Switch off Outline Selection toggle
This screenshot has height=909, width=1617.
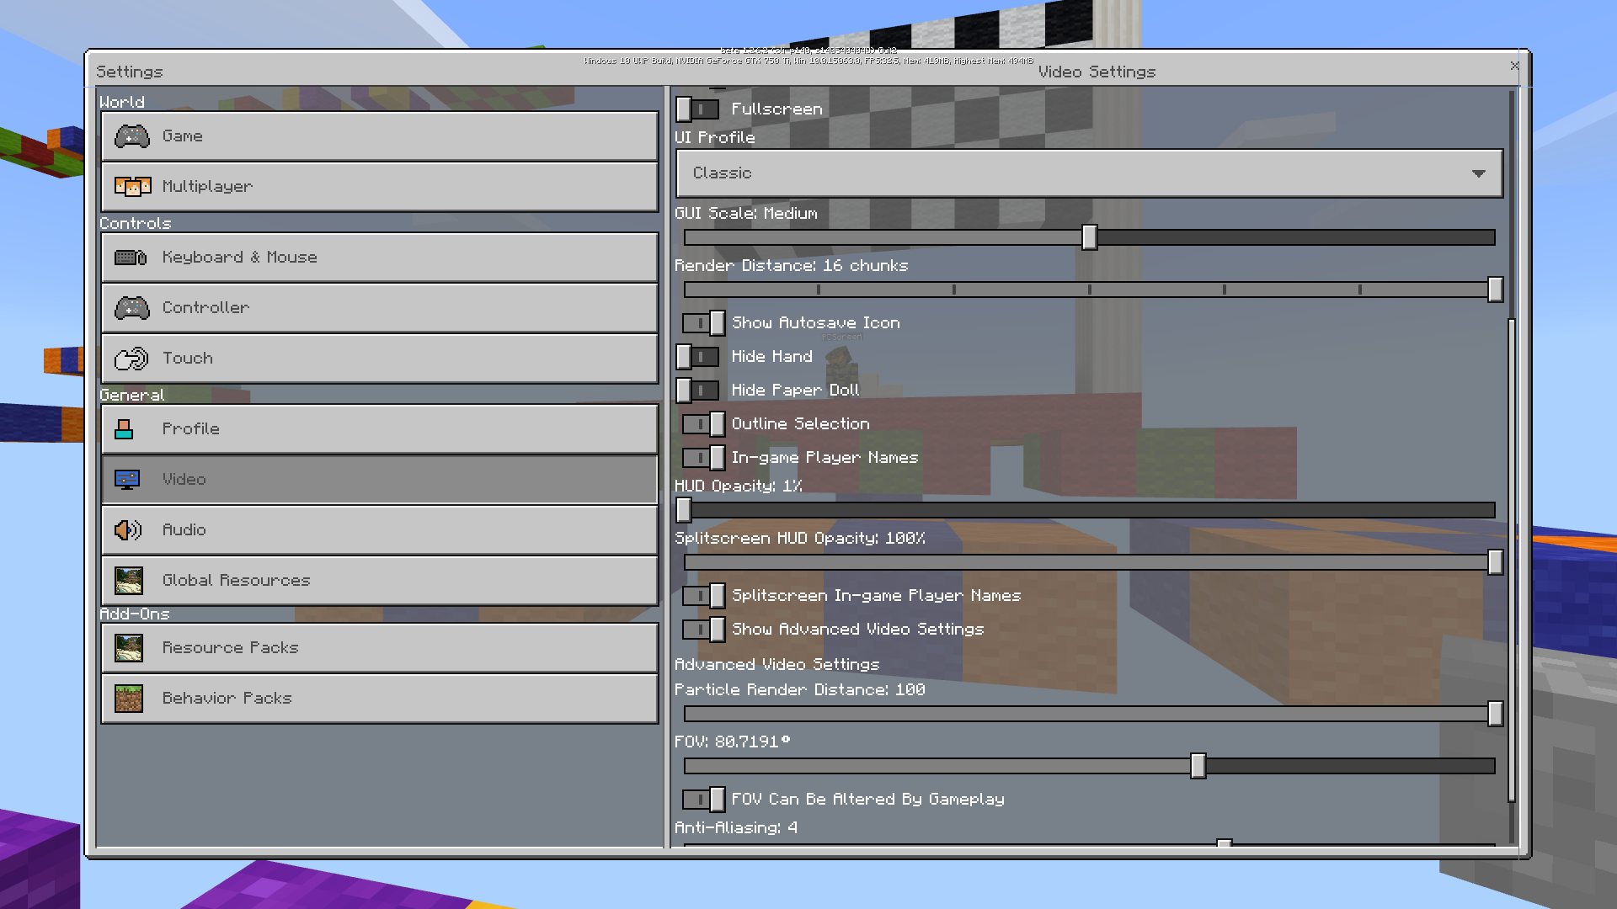pyautogui.click(x=703, y=424)
